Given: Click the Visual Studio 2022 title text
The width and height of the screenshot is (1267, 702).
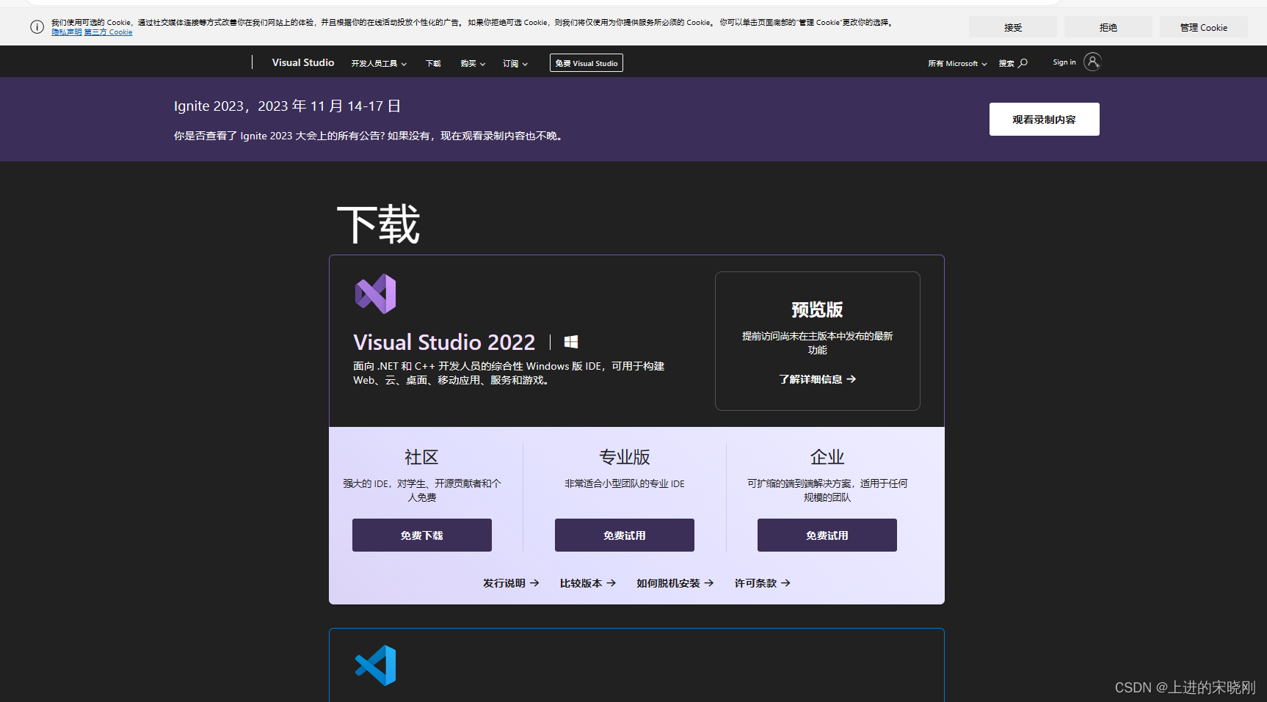Looking at the screenshot, I should (x=445, y=342).
